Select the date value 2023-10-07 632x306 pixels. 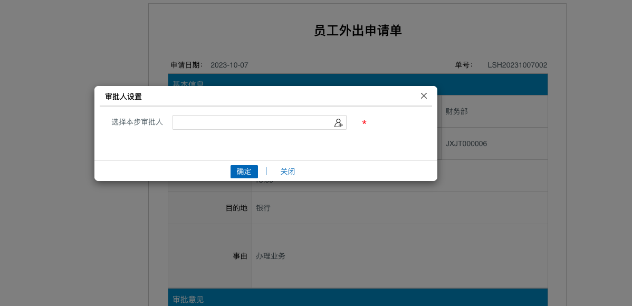point(229,65)
